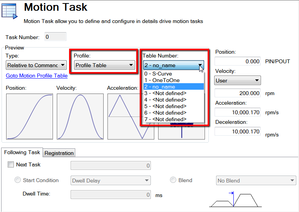Select the Start Condition radio button
This screenshot has height=212, width=299.
(18, 180)
